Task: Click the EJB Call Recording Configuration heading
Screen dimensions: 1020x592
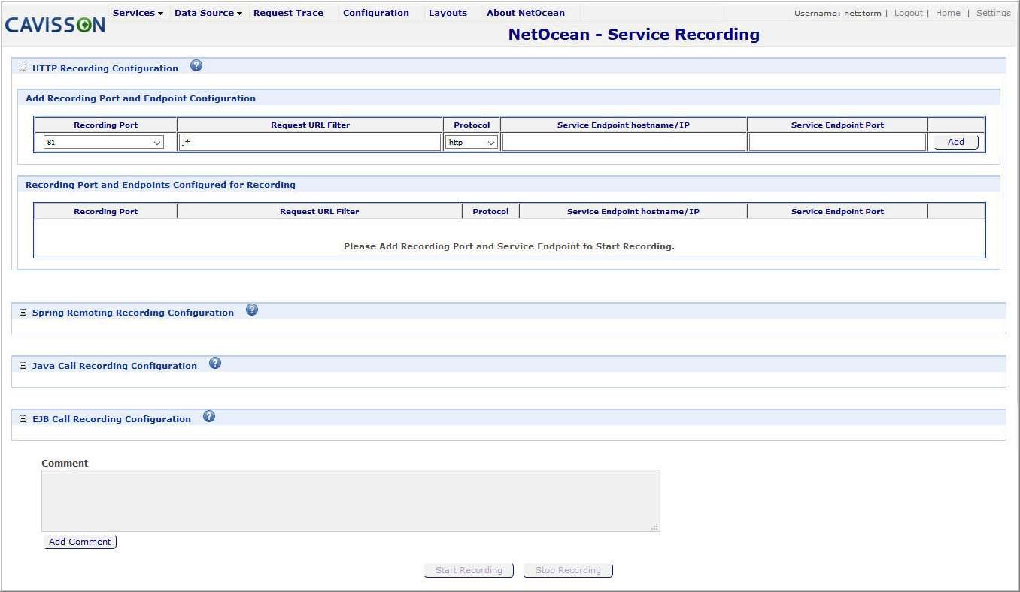Action: pos(111,419)
